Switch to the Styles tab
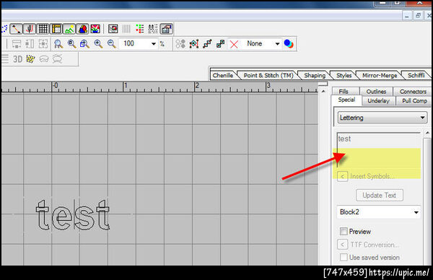 [x=344, y=75]
